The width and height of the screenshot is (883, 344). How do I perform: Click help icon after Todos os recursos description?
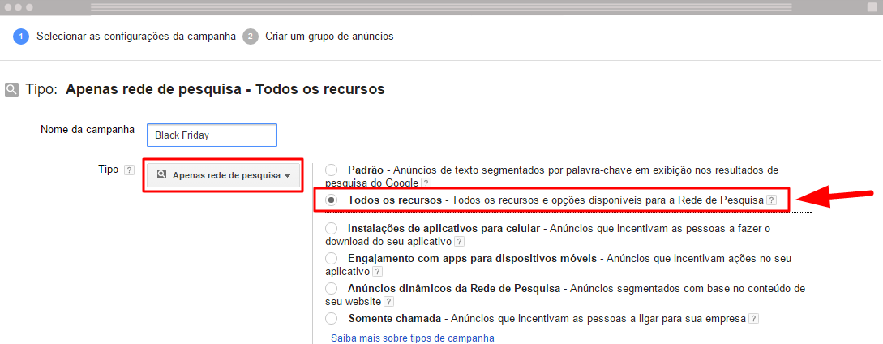pyautogui.click(x=771, y=200)
